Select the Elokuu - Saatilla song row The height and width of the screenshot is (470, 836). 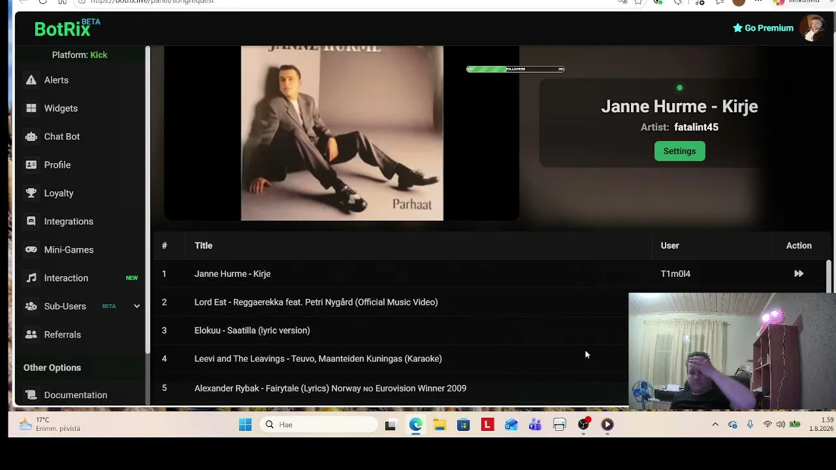tap(391, 330)
